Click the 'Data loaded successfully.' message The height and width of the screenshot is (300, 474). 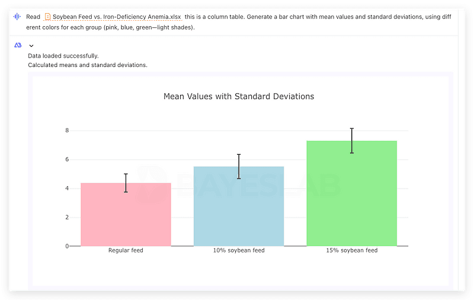click(x=63, y=56)
